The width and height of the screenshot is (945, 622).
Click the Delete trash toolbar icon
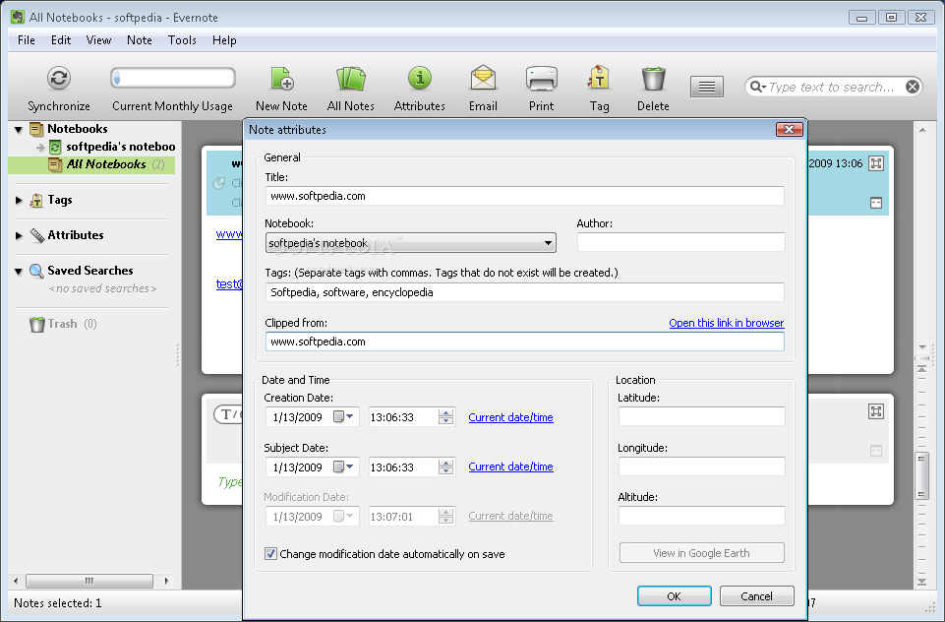653,79
